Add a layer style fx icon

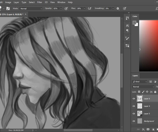[143, 129]
